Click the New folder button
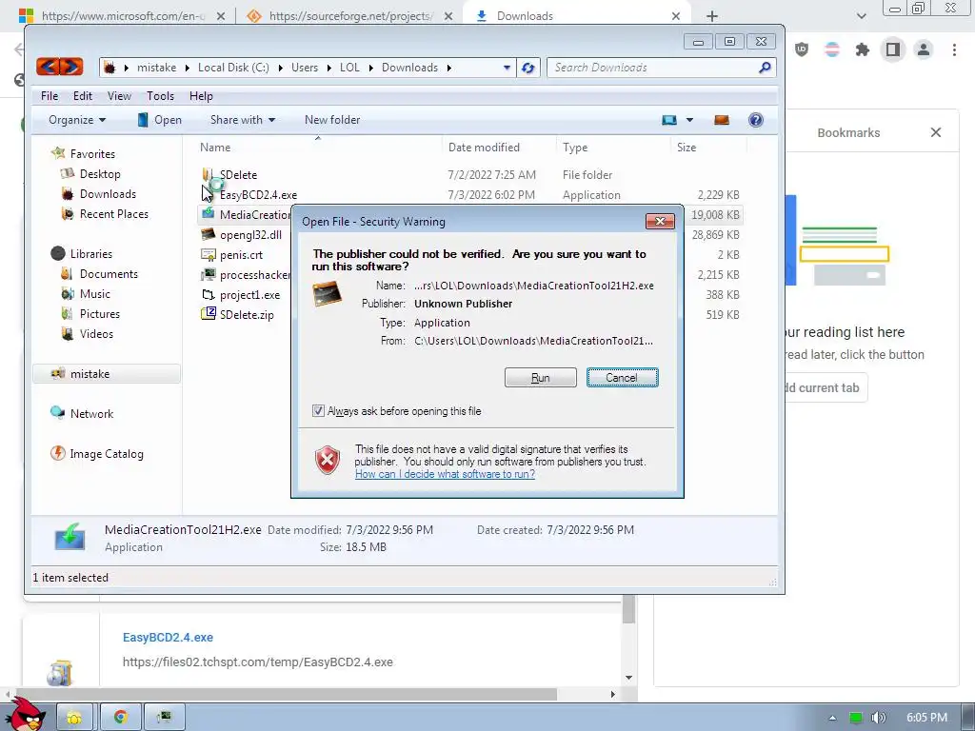Viewport: 975px width, 731px height. tap(332, 120)
